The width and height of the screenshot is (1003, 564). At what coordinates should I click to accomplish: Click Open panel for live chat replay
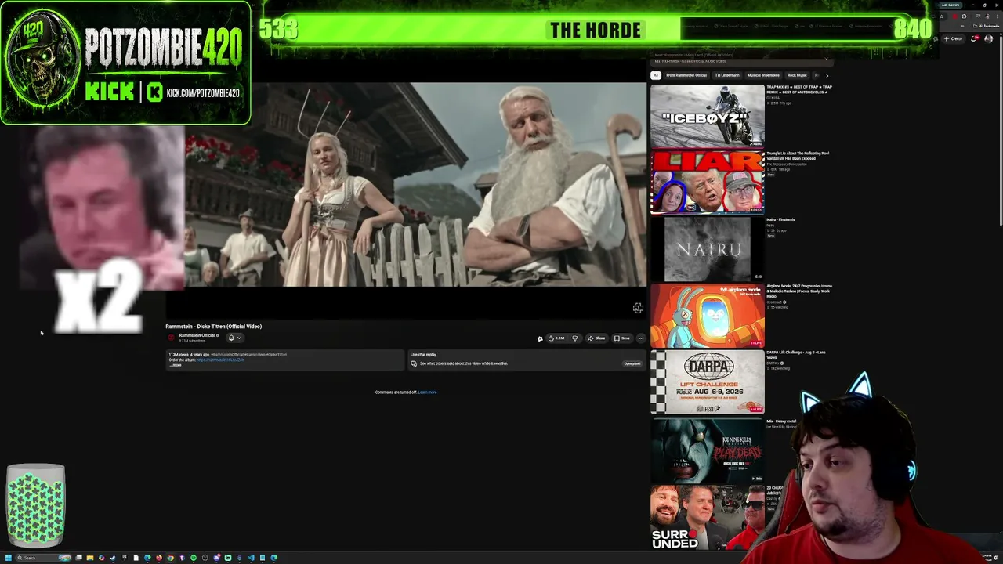pyautogui.click(x=632, y=363)
